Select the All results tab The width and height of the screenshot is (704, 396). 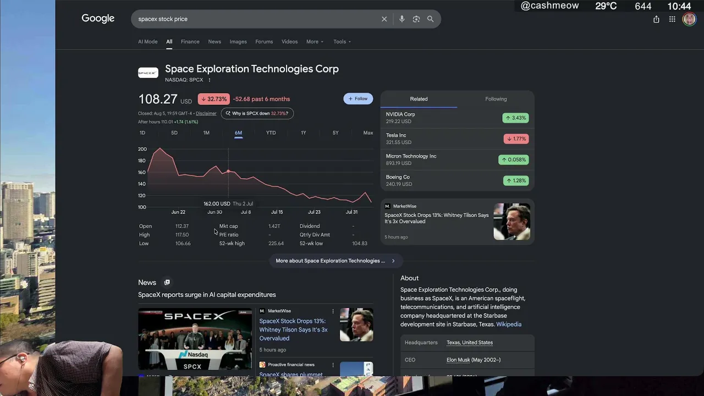(169, 42)
